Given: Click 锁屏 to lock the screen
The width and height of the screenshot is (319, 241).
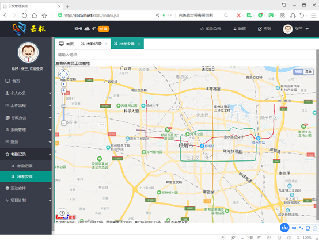Looking at the screenshot, I should pos(240,29).
